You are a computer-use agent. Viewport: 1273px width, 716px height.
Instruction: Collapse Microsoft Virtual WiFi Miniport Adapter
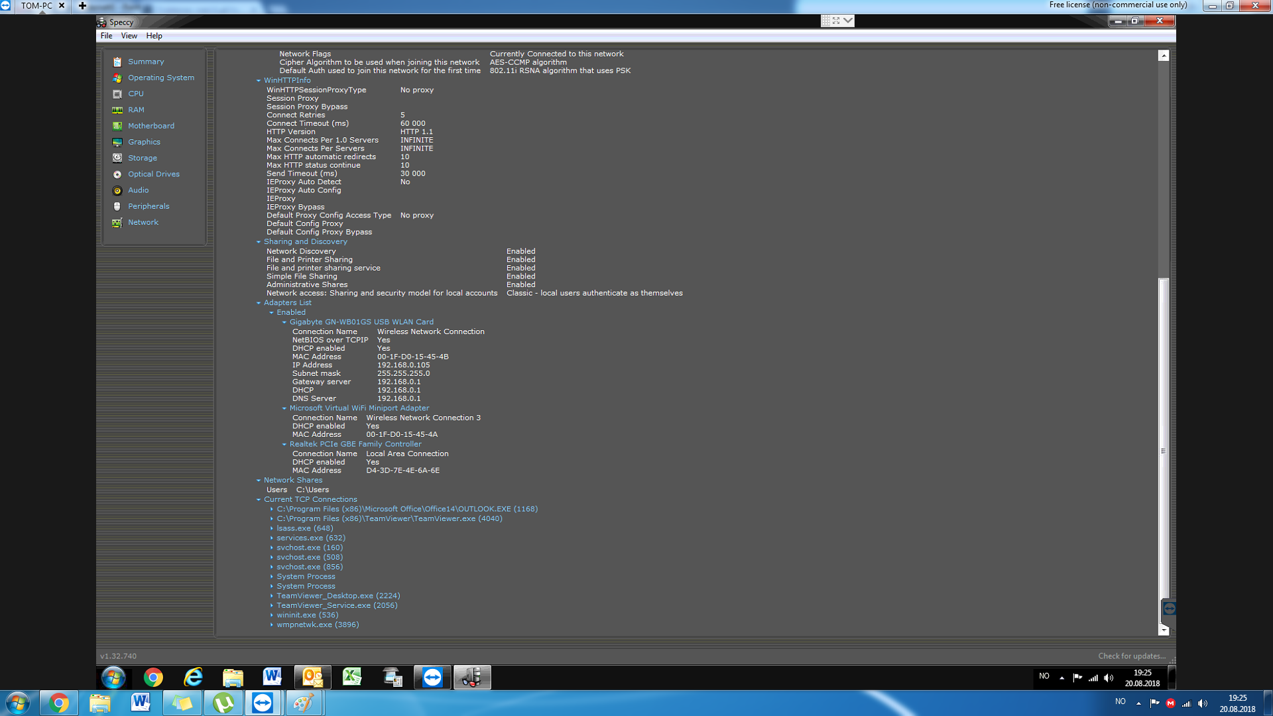[x=284, y=408]
